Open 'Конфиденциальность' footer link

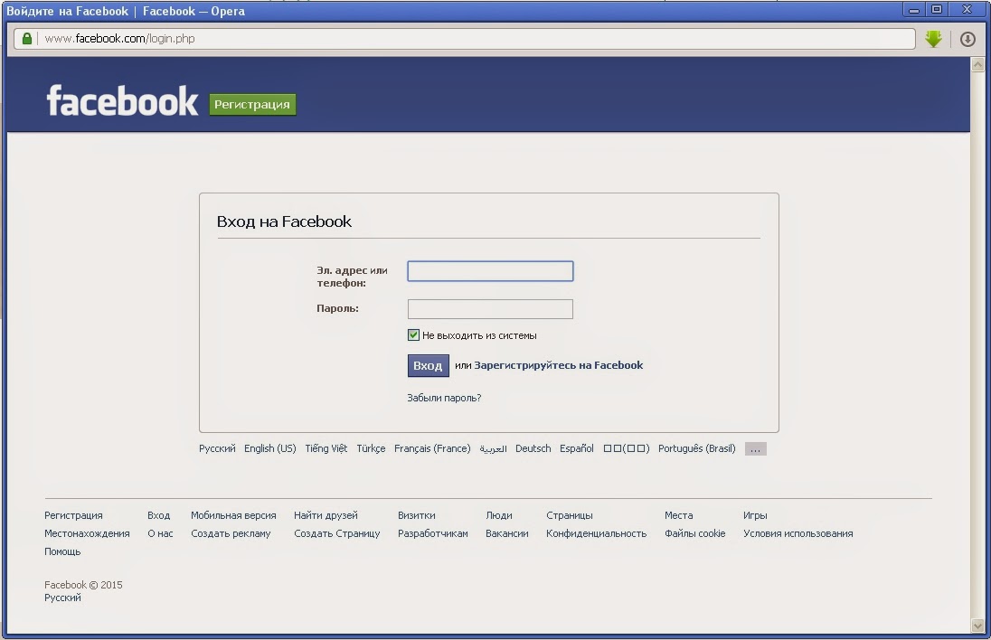596,533
